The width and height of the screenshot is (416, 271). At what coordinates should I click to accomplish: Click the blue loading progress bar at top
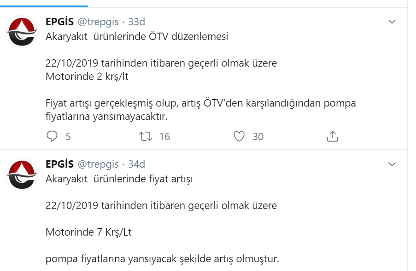click(x=44, y=6)
